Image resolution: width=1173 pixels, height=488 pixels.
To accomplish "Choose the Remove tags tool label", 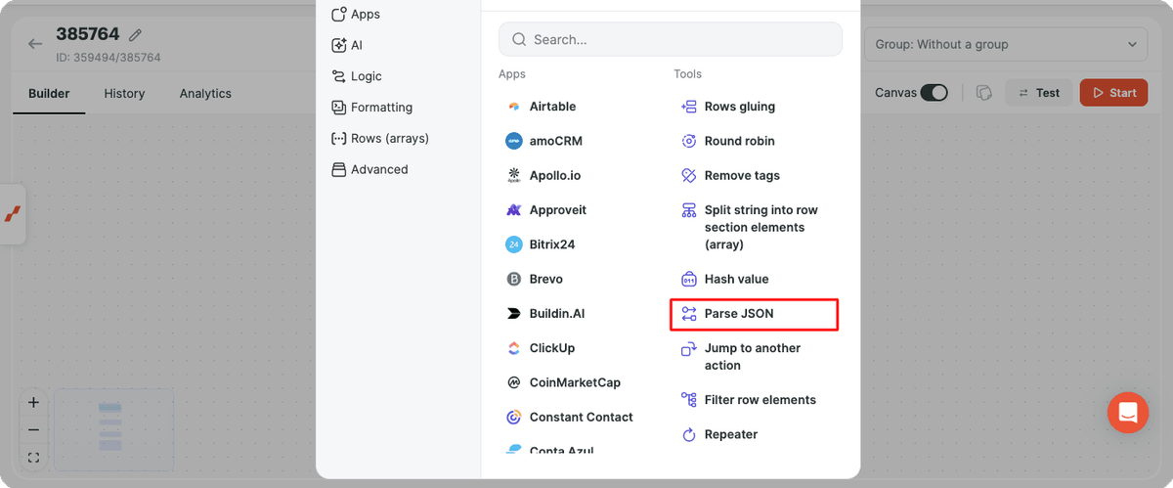I will pos(742,176).
